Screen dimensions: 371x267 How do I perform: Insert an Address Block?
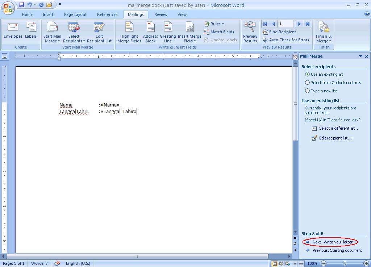(x=150, y=32)
